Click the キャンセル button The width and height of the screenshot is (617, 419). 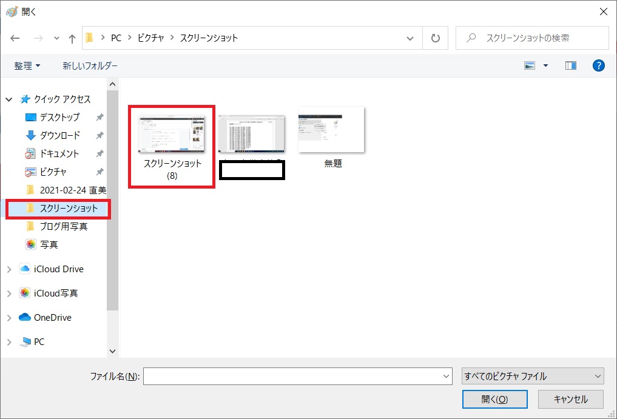570,400
